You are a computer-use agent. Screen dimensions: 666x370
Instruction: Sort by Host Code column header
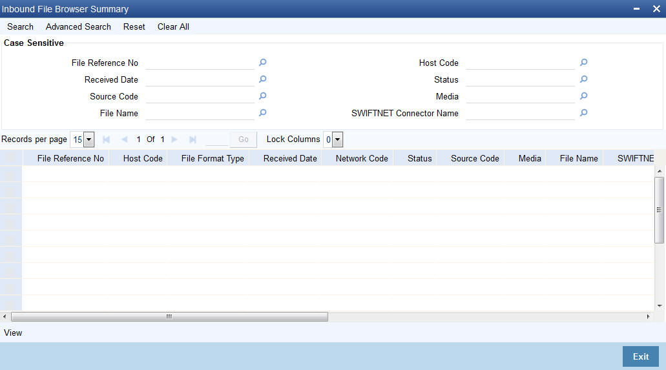tap(143, 158)
